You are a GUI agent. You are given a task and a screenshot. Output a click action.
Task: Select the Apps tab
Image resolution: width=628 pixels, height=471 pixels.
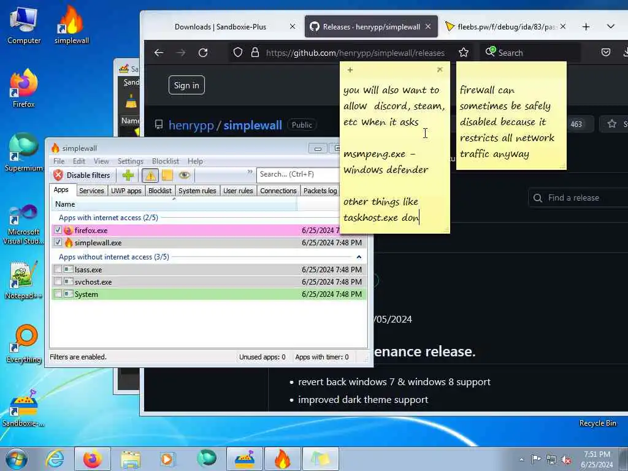pos(61,190)
